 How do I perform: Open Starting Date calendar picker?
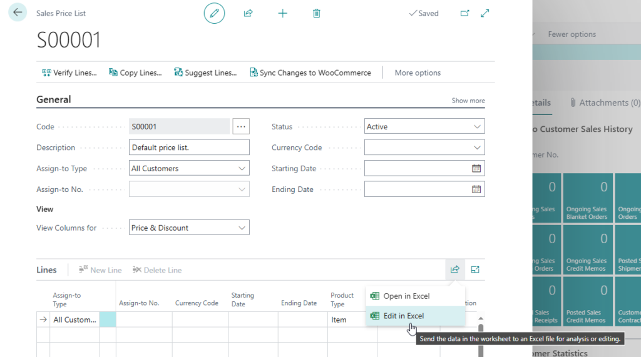[476, 168]
